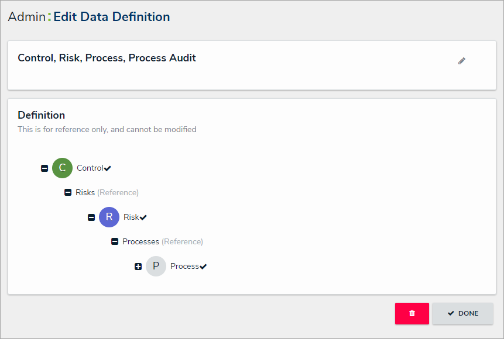
Task: Click the green Control circle icon
Action: point(62,168)
